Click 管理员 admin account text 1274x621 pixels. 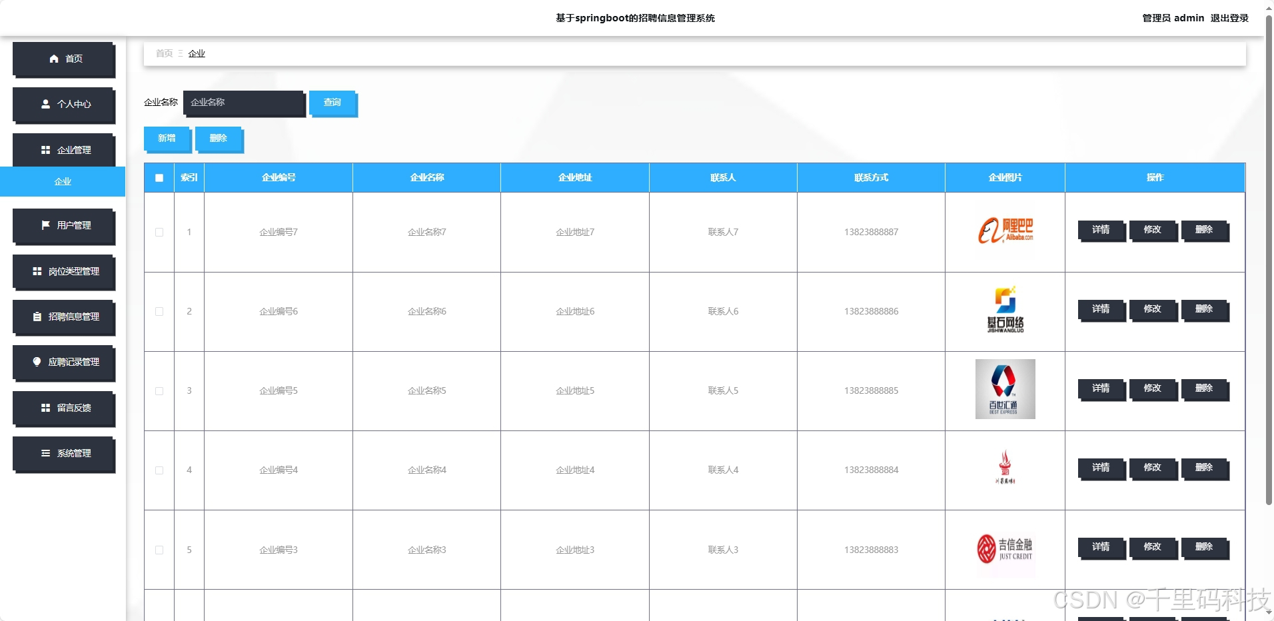click(x=1173, y=18)
